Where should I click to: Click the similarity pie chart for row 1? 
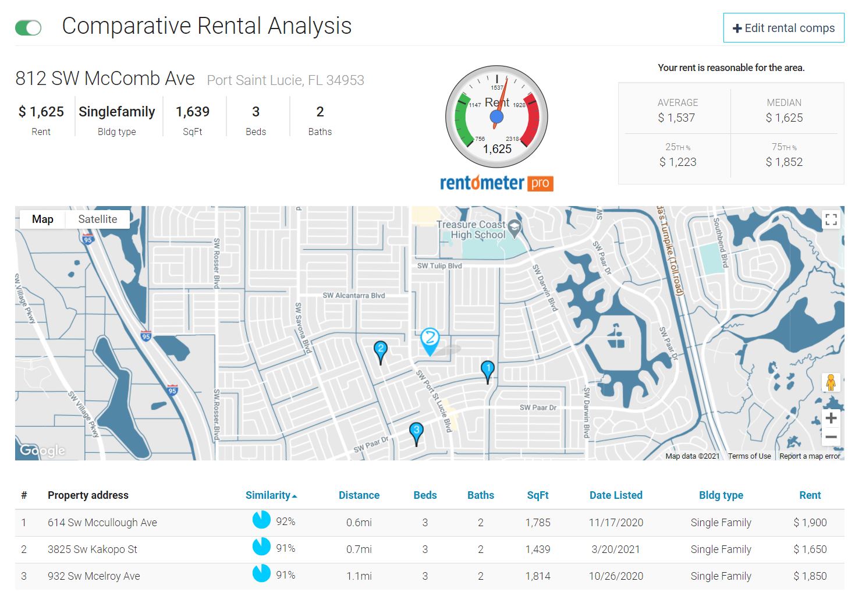click(261, 520)
